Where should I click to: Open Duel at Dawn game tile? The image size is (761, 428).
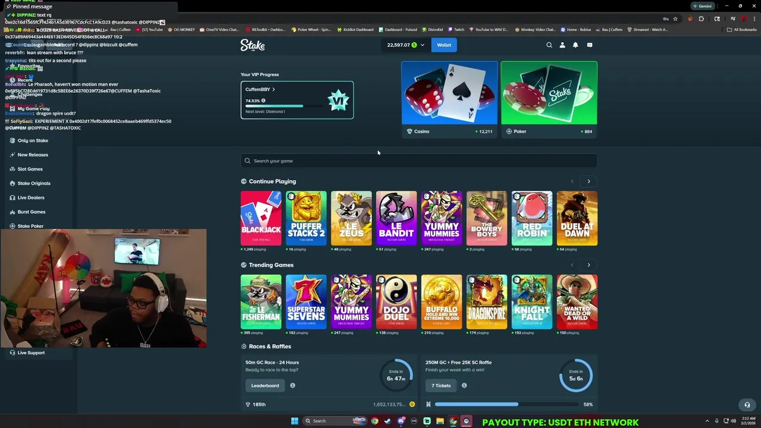point(577,218)
